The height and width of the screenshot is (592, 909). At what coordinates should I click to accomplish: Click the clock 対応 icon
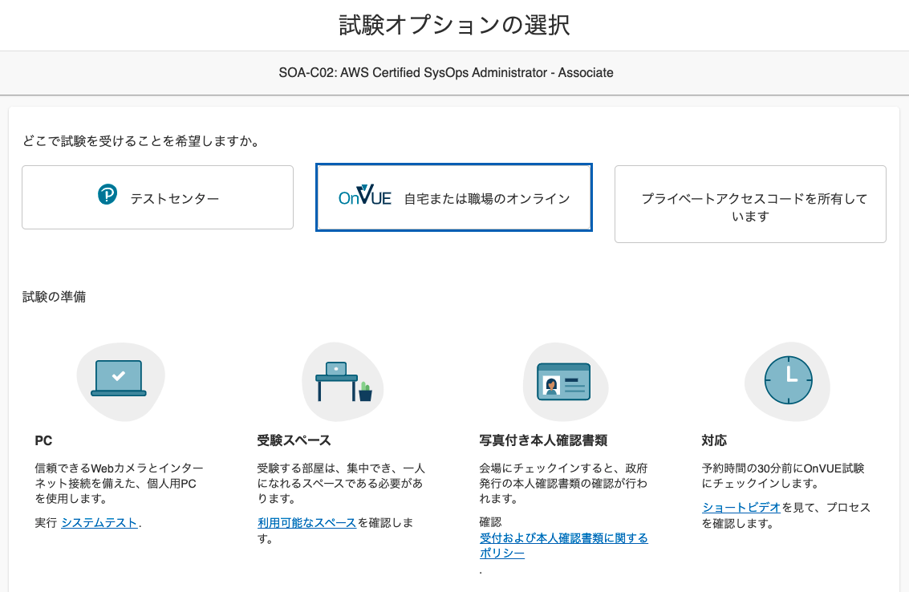pyautogui.click(x=789, y=380)
